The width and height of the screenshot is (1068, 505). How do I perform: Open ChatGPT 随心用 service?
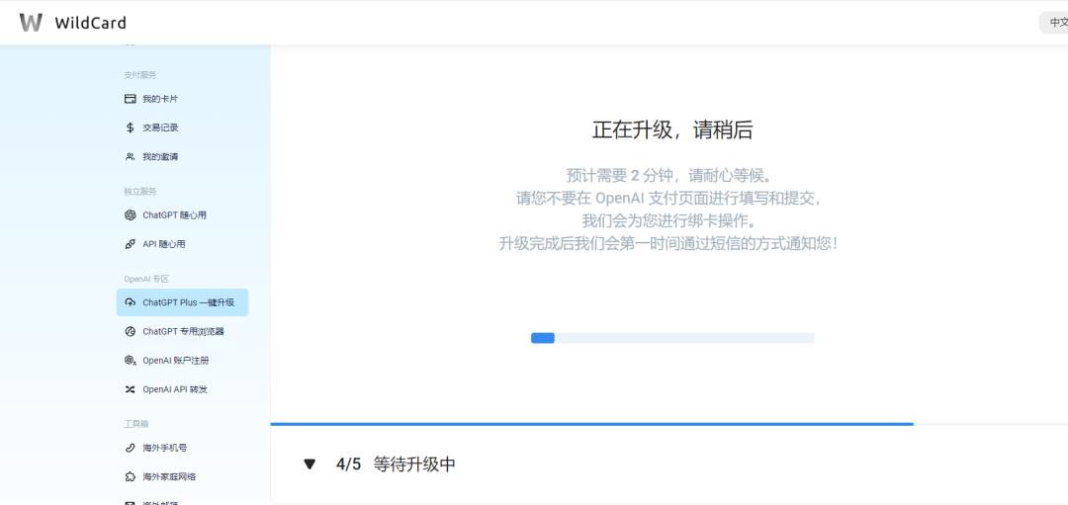tap(174, 215)
